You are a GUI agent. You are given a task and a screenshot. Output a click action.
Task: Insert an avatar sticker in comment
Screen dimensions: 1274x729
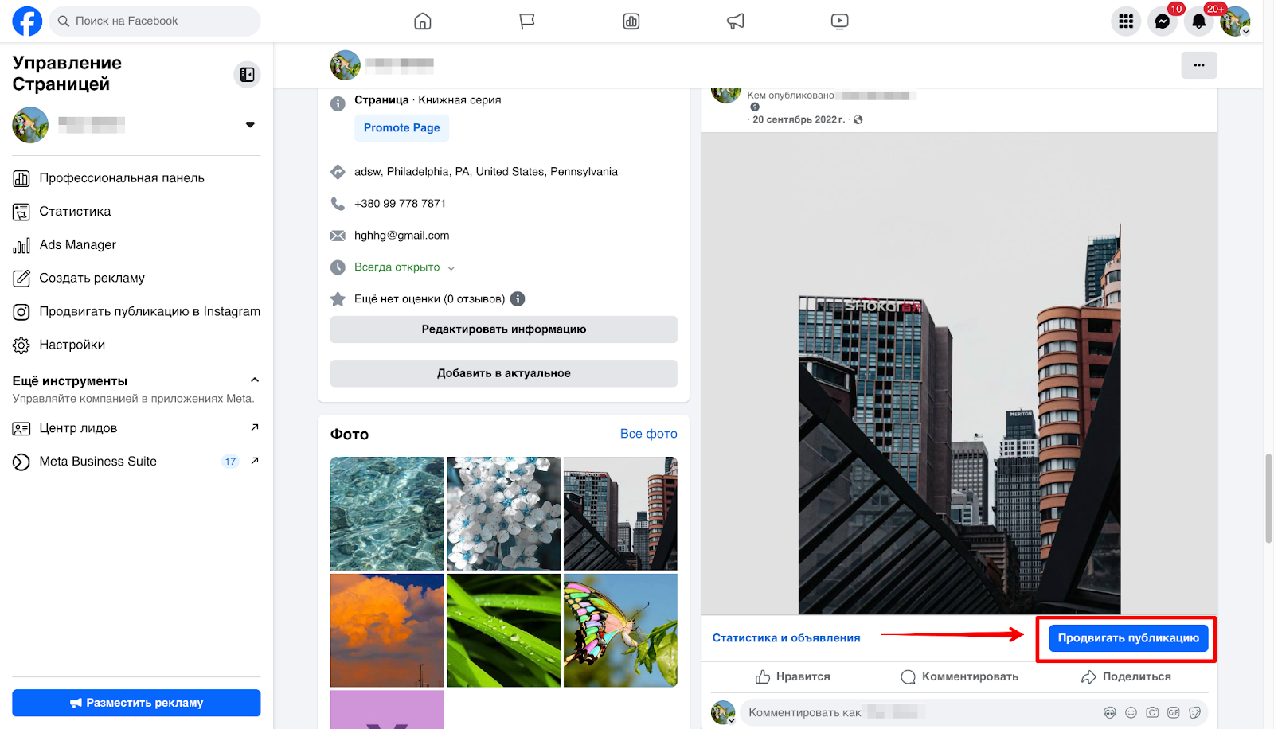(x=1110, y=713)
